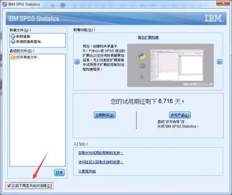Click the 新建文件(N) label

tap(20, 30)
